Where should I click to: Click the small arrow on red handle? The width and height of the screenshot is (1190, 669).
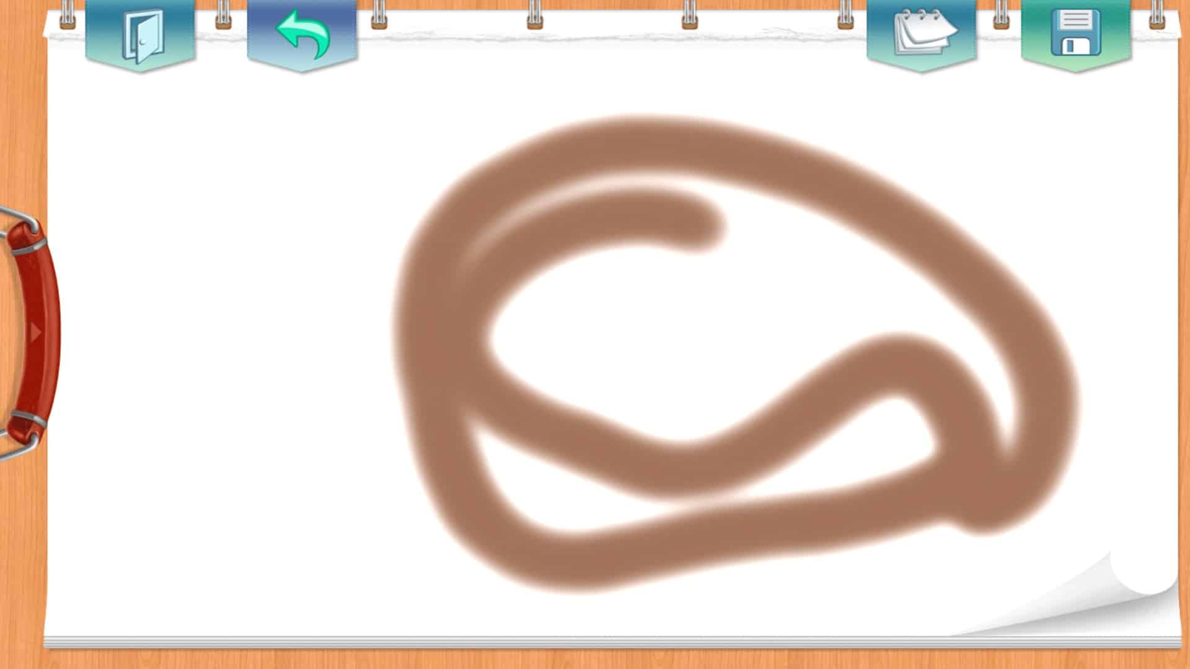point(35,333)
